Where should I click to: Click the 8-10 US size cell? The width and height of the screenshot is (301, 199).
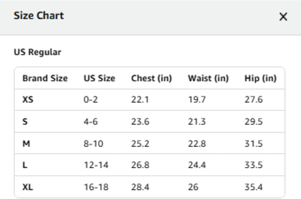pyautogui.click(x=94, y=144)
